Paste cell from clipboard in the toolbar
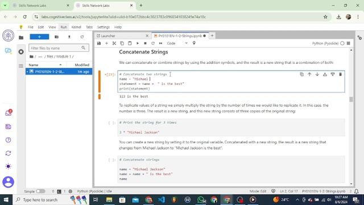Viewport: 364px width, 205px height. point(130,43)
